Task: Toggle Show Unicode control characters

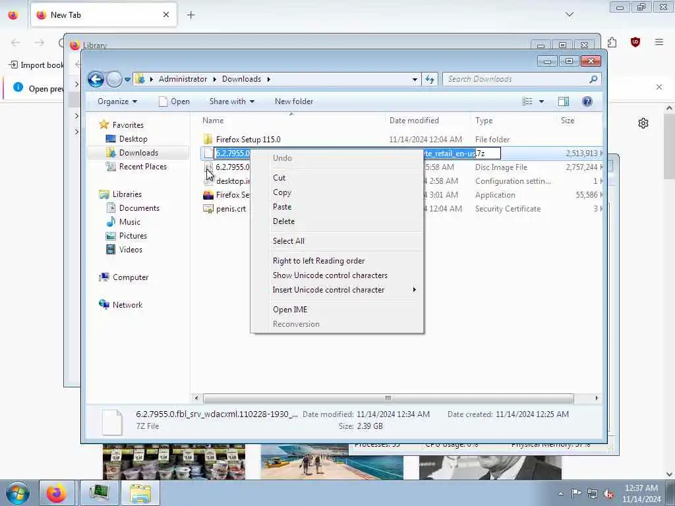Action: pyautogui.click(x=330, y=275)
